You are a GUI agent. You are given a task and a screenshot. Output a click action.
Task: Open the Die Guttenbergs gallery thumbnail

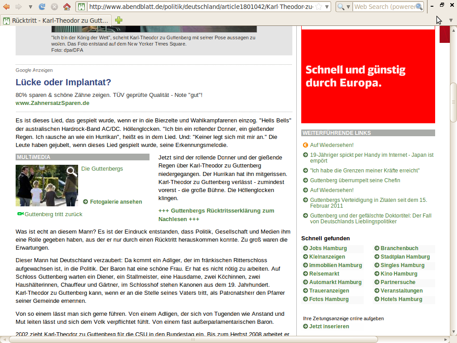(x=46, y=185)
